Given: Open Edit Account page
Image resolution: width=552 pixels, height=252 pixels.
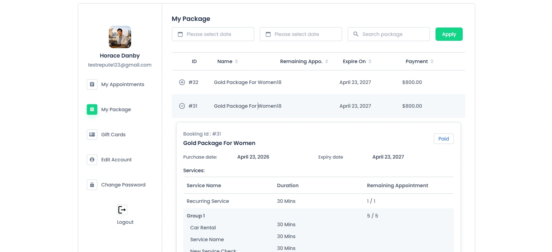Looking at the screenshot, I should [x=116, y=160].
